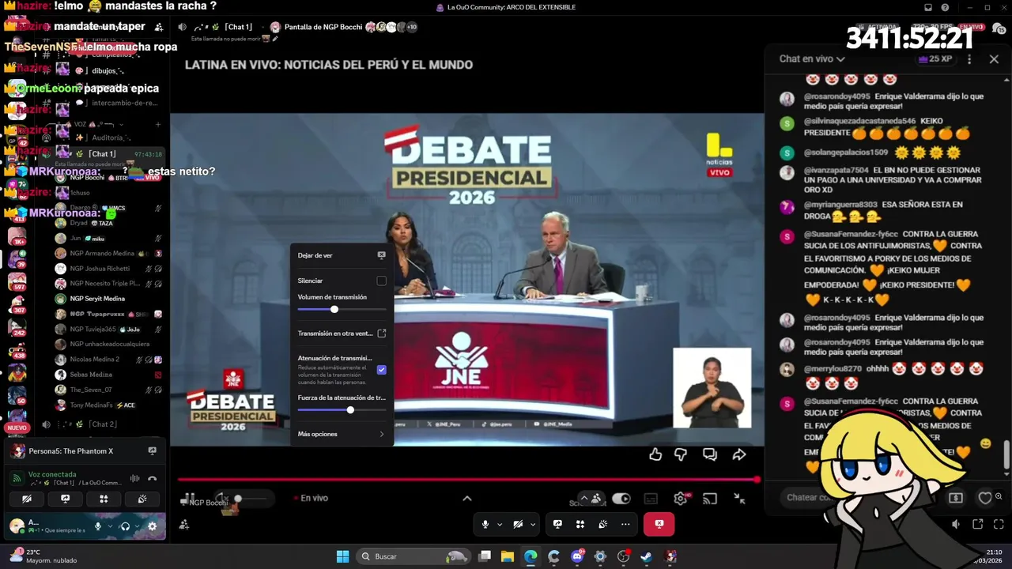Image resolution: width=1012 pixels, height=569 pixels.
Task: Open camera options arrow in call bar
Action: pyautogui.click(x=532, y=524)
